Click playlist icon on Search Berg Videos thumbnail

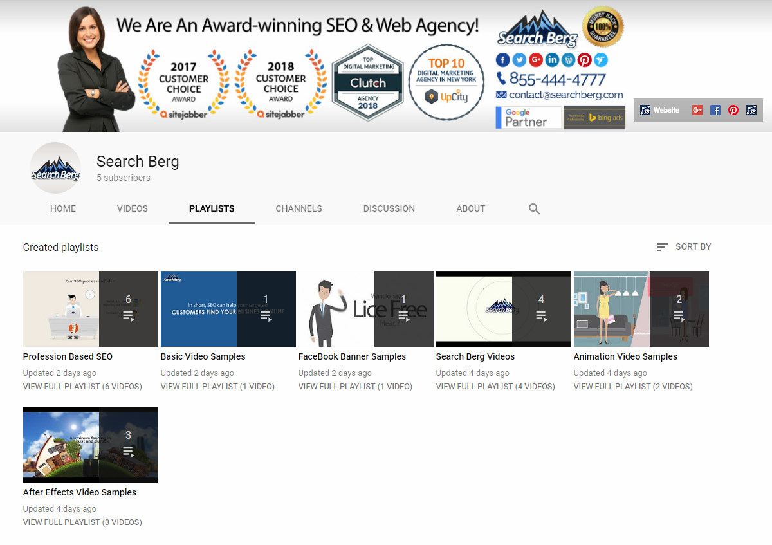click(541, 316)
